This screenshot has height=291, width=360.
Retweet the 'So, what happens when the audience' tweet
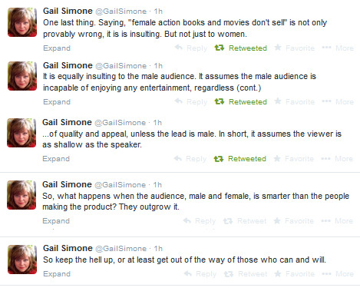coord(245,221)
